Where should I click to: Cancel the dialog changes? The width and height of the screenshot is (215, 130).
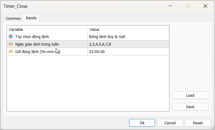click(170, 123)
